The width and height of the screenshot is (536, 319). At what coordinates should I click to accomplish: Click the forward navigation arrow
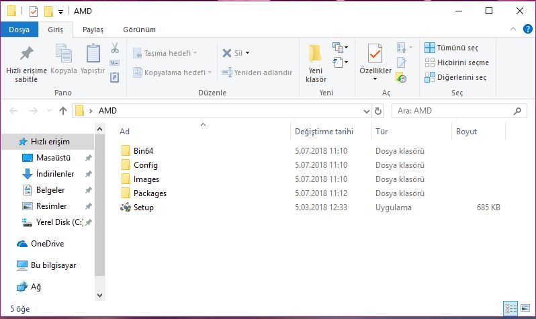point(33,111)
